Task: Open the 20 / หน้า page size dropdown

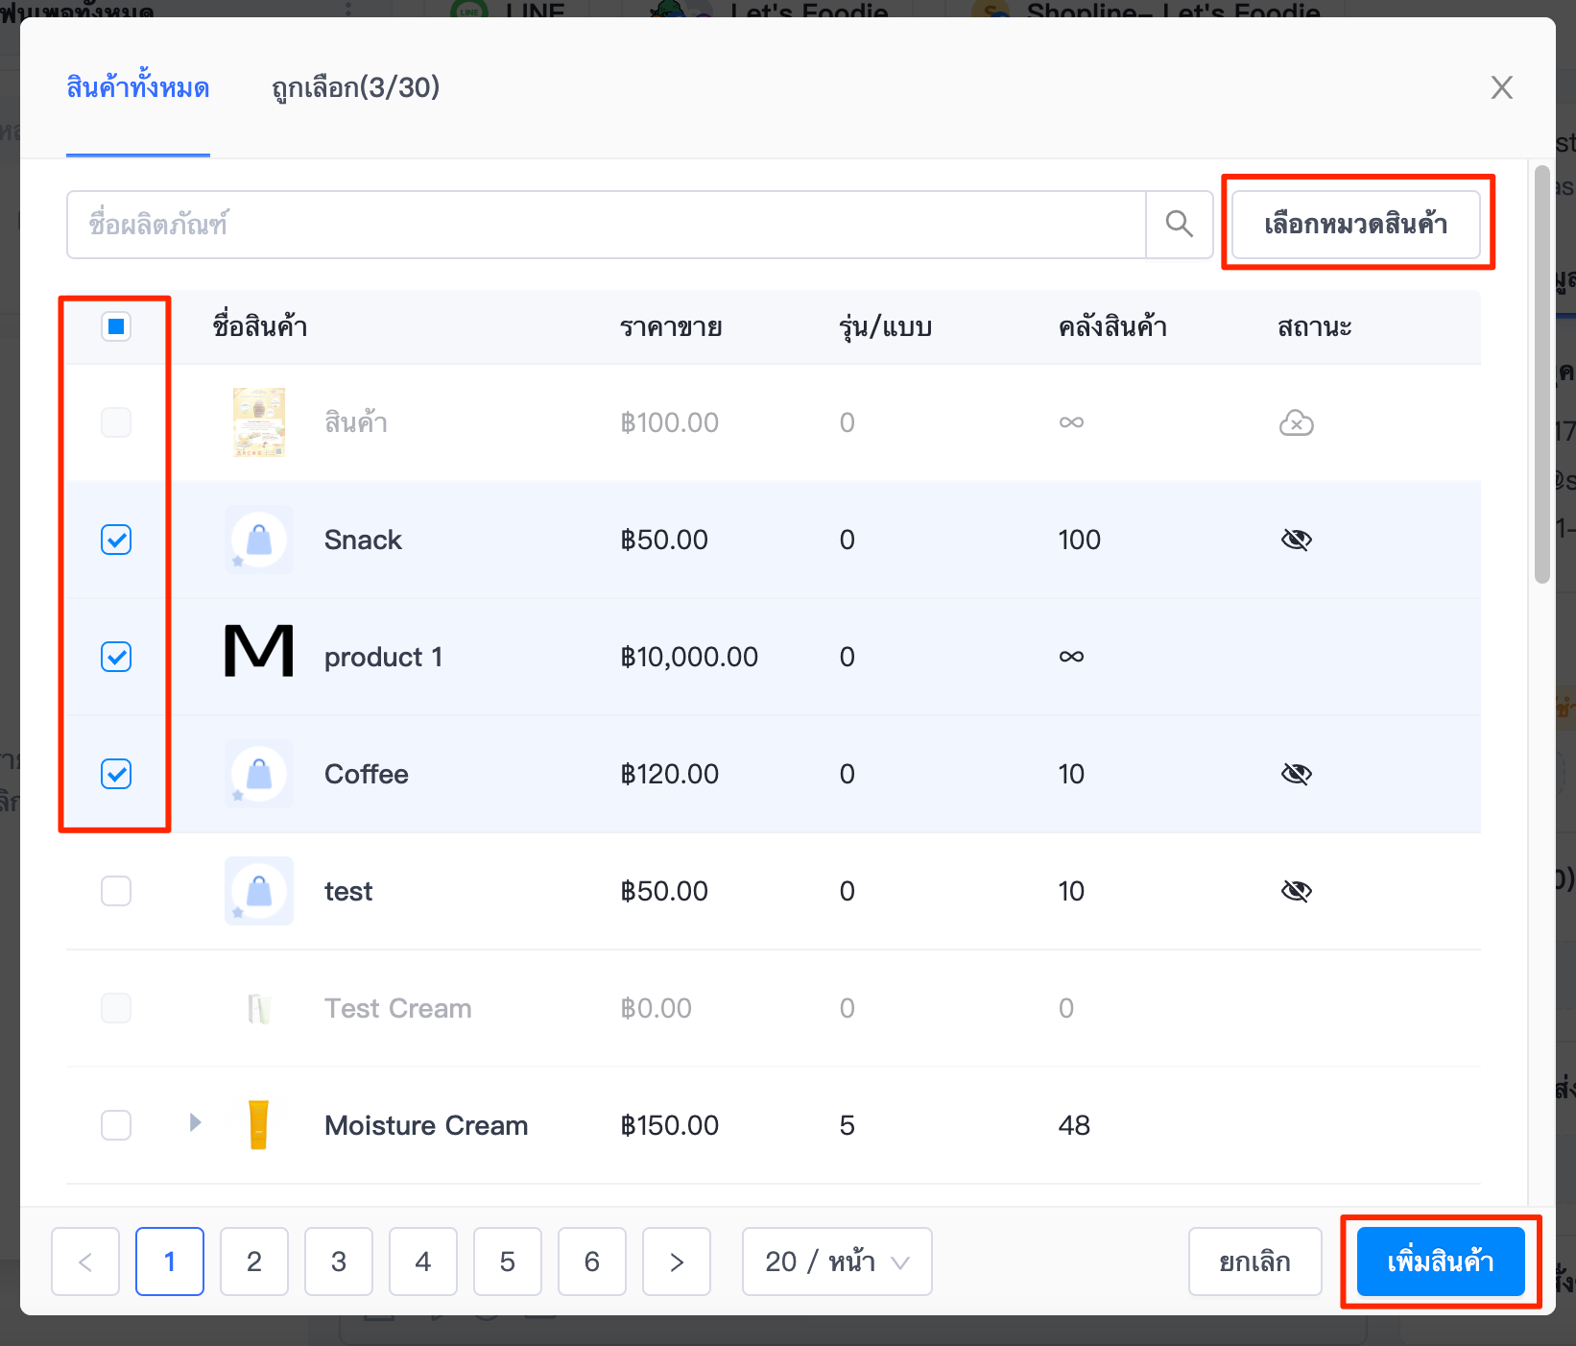Action: pos(837,1262)
